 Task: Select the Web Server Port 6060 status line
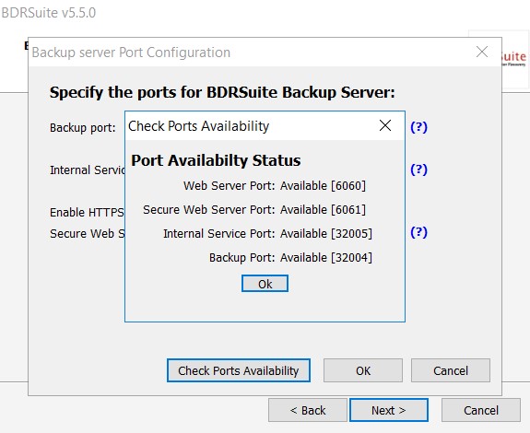pyautogui.click(x=275, y=186)
